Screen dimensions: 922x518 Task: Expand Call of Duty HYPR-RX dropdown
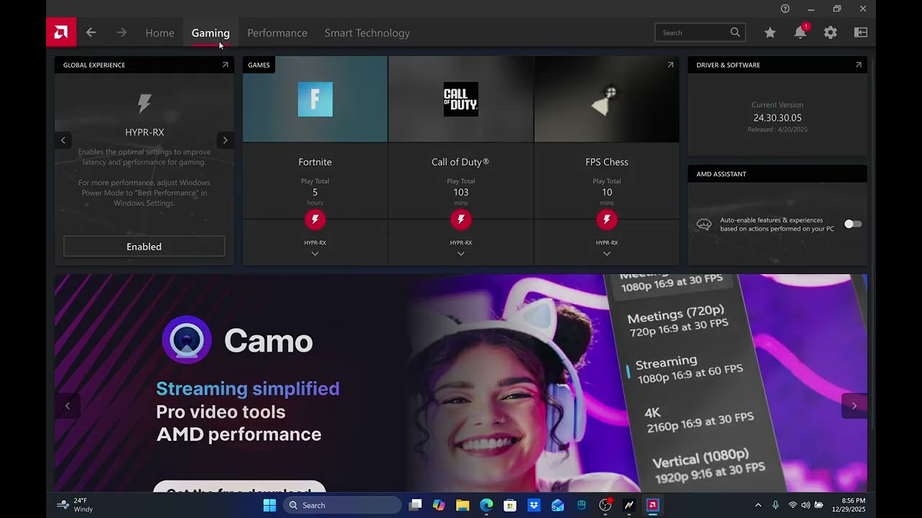pos(461,253)
